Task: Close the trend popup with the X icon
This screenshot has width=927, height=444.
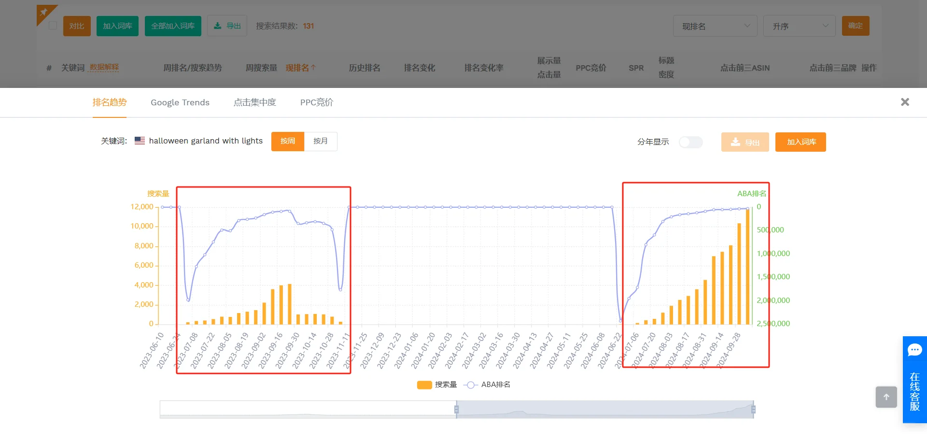Action: click(905, 102)
